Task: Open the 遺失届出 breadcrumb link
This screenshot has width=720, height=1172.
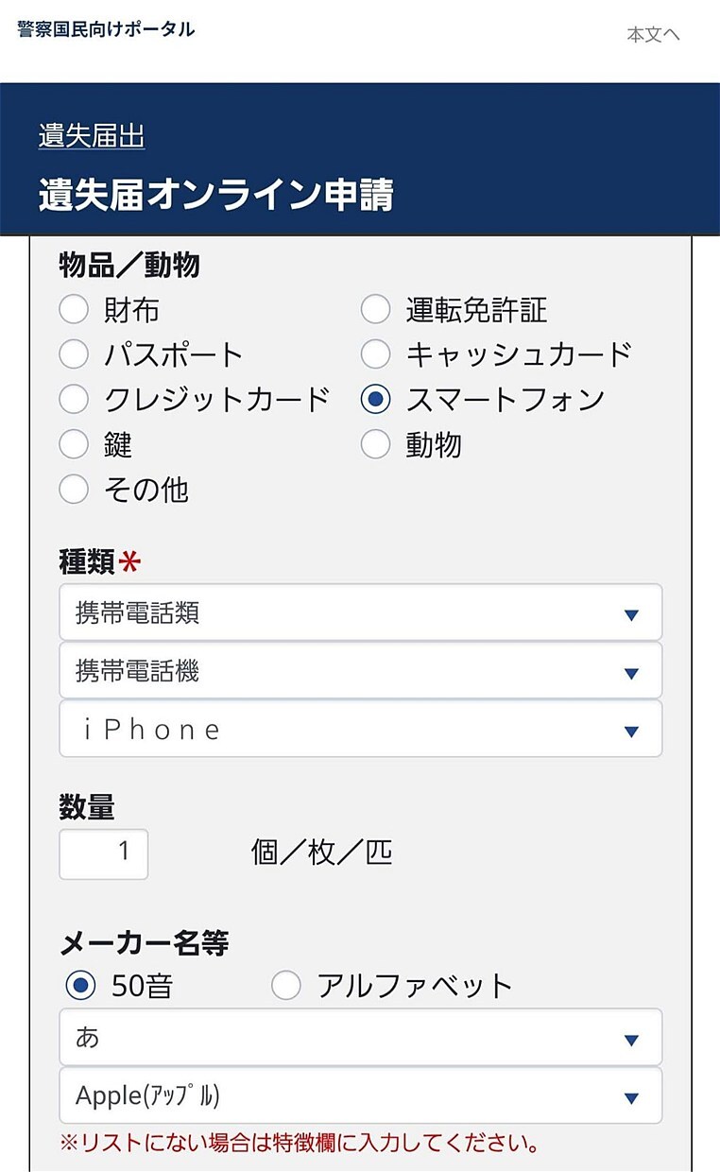Action: click(x=92, y=137)
